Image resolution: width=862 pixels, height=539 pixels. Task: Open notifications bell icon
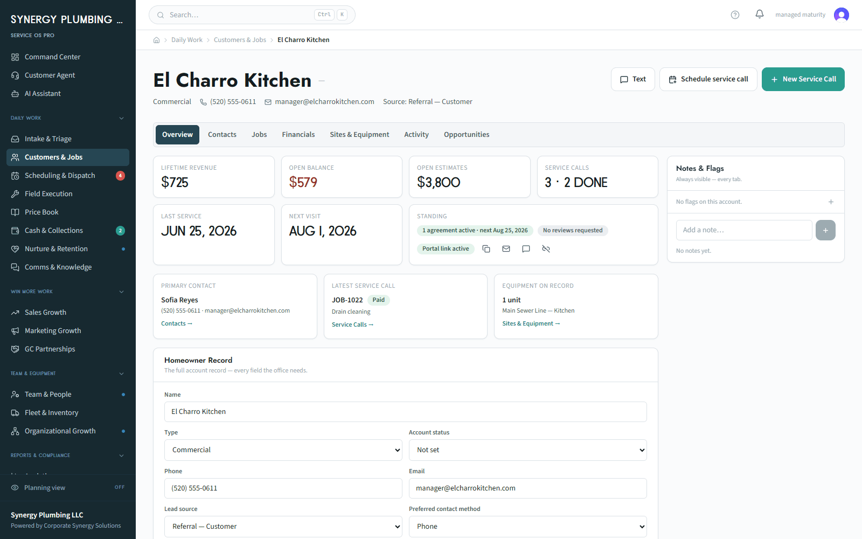point(760,15)
